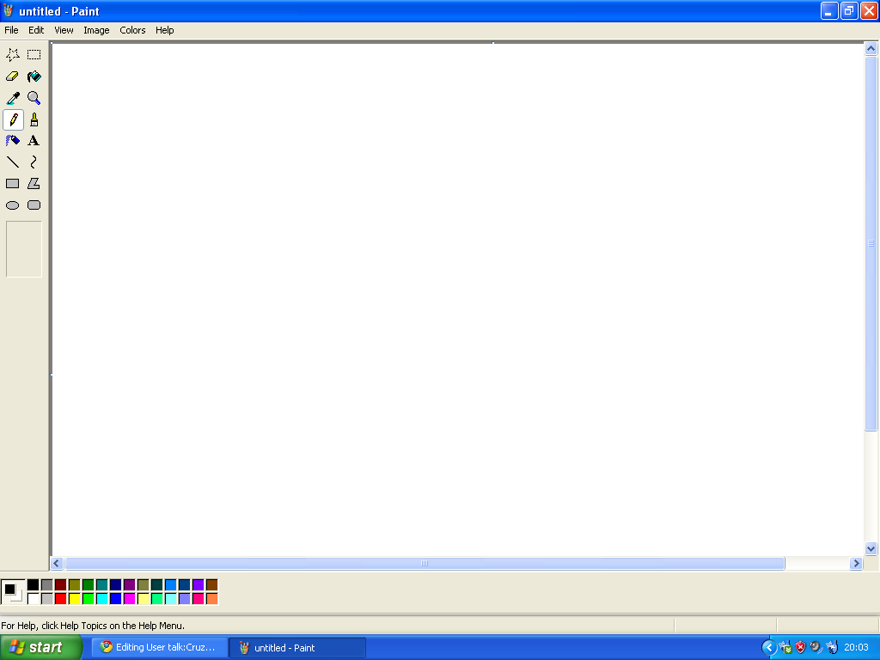Open the File menu
The width and height of the screenshot is (880, 660).
pos(11,30)
